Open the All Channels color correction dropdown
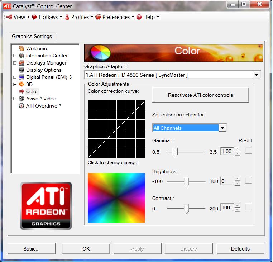This screenshot has width=273, height=262. click(222, 128)
